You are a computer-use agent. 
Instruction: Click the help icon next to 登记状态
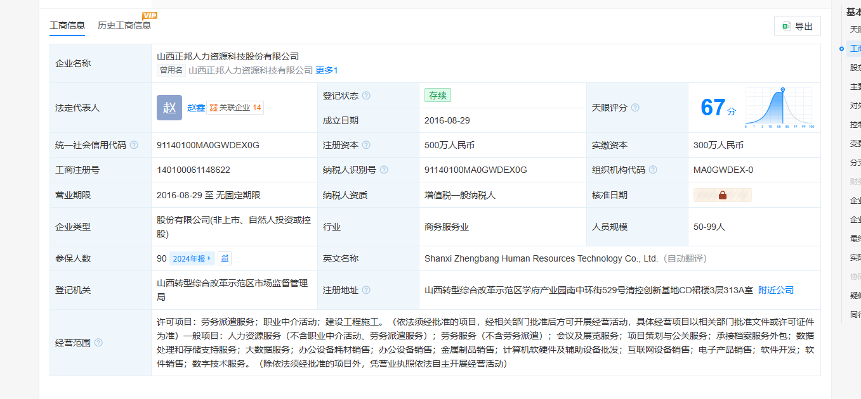(366, 96)
